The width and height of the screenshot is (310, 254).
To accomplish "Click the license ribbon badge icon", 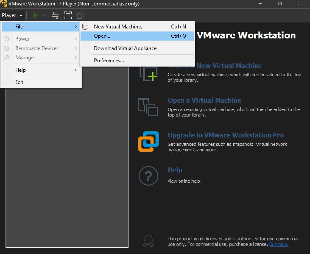I will coord(148,241).
